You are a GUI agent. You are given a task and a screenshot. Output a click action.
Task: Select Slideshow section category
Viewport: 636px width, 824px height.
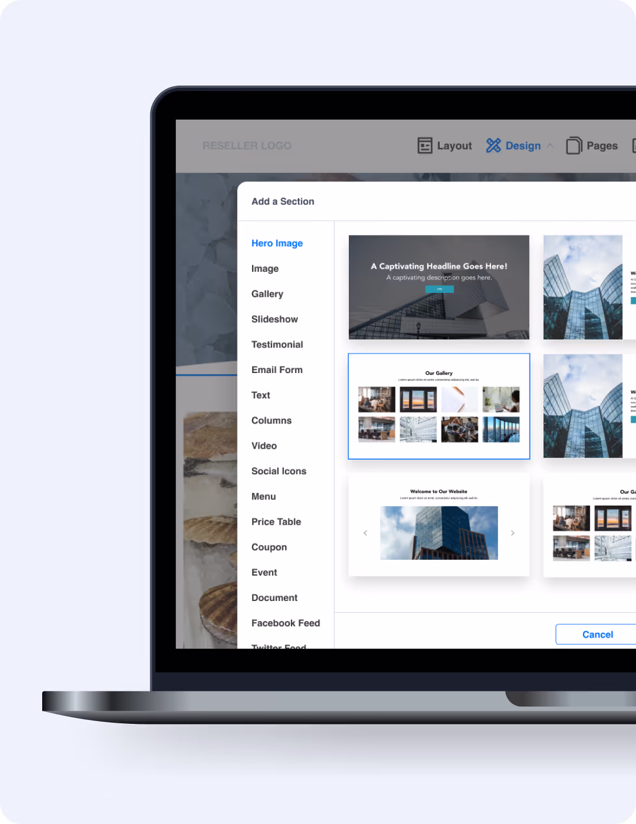(275, 319)
